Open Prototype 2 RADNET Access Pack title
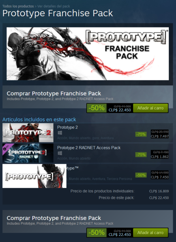Screen dimensions: 176x242 (x=89, y=148)
